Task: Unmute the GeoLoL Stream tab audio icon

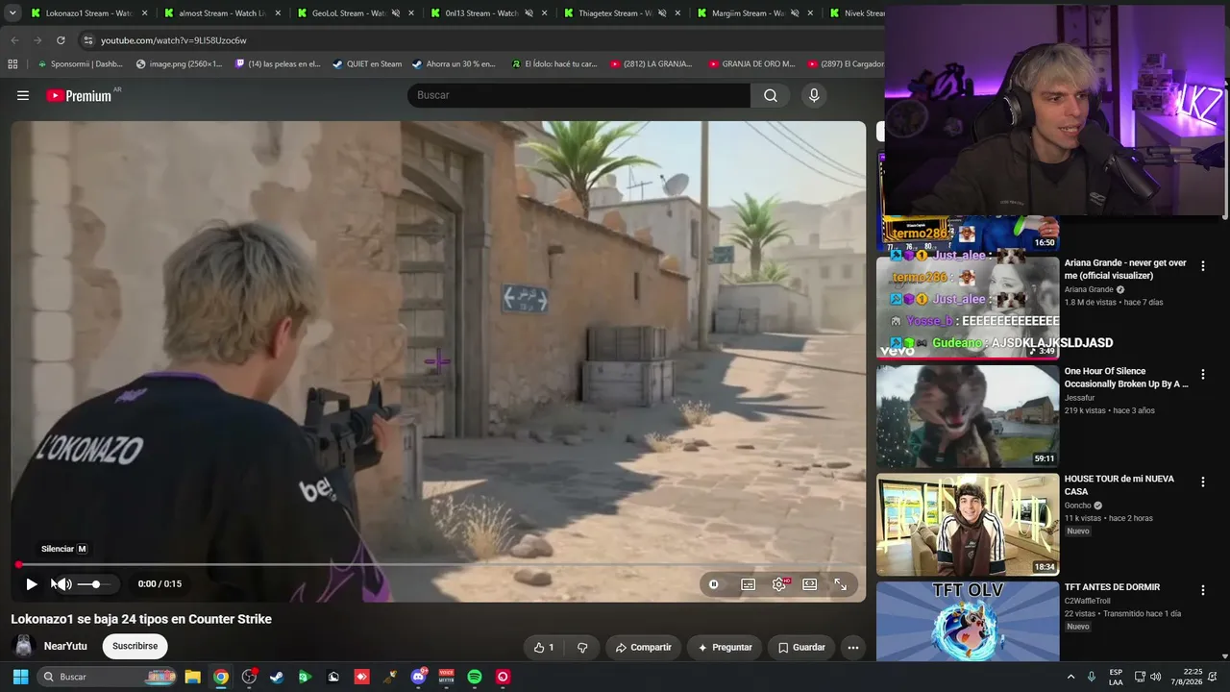Action: point(395,13)
